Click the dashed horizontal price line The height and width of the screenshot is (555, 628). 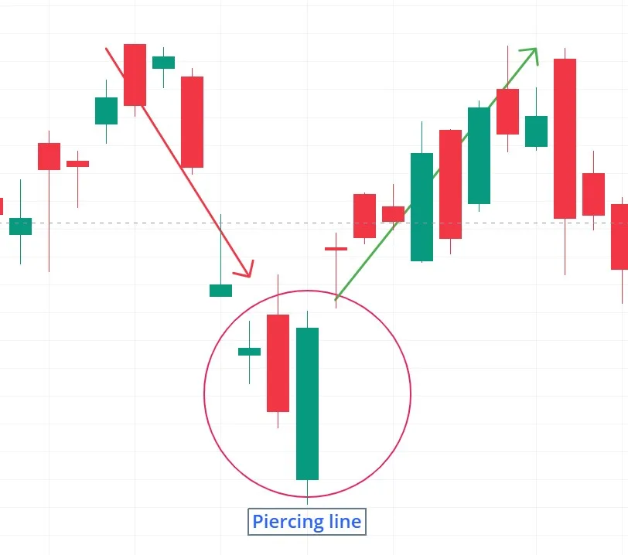pyautogui.click(x=314, y=223)
